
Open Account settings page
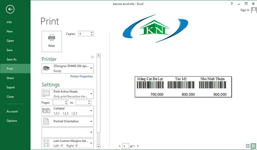pos(12,111)
